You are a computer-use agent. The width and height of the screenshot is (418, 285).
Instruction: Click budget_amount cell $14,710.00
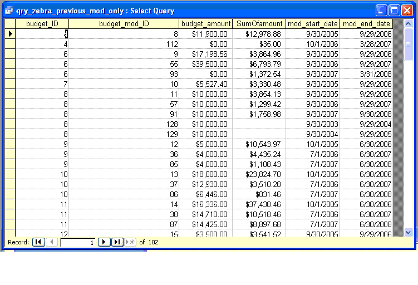(x=206, y=214)
